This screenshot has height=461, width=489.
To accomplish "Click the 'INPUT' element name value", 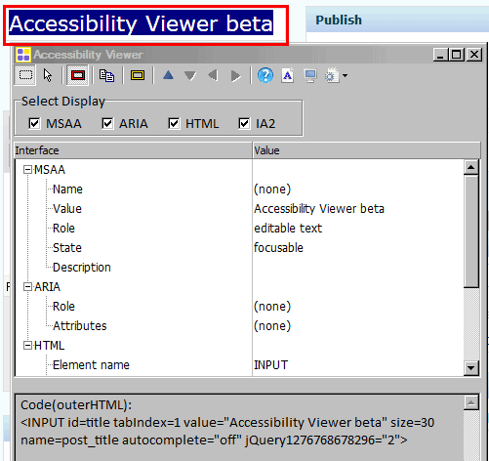I will point(270,365).
